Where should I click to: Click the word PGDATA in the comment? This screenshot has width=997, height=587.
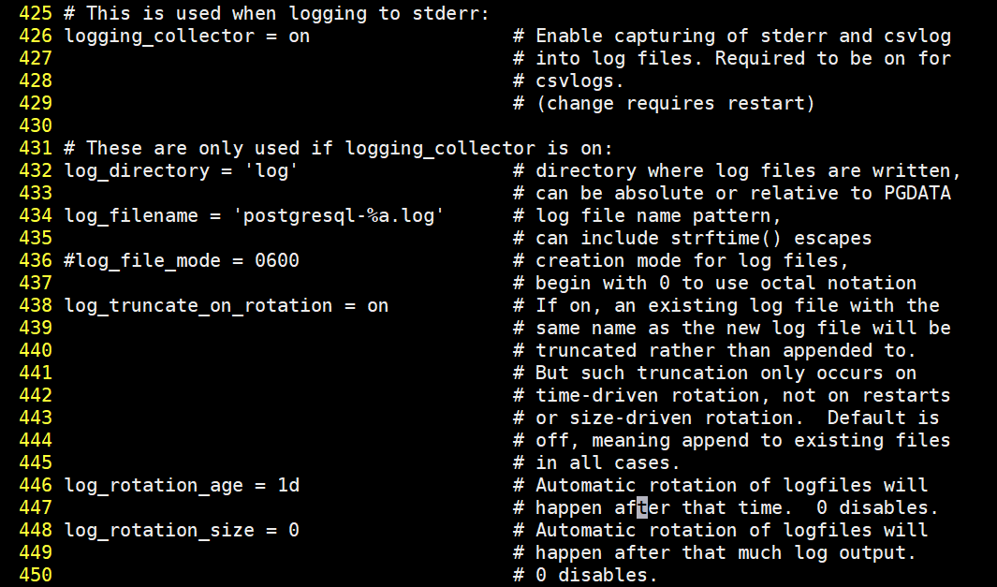point(917,194)
